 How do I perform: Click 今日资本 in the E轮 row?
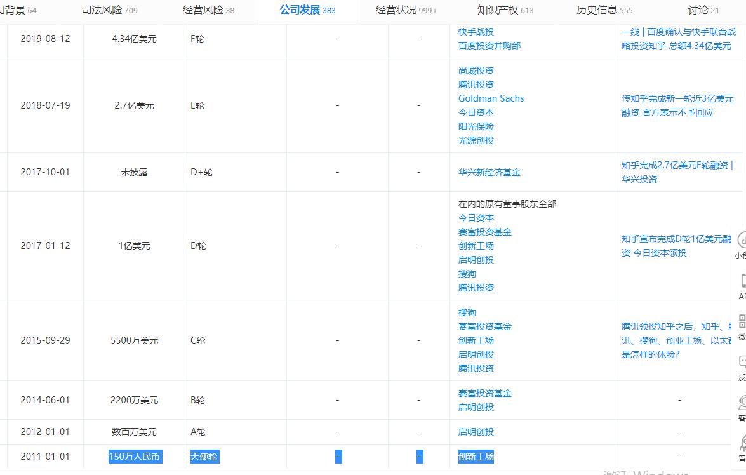tap(476, 113)
